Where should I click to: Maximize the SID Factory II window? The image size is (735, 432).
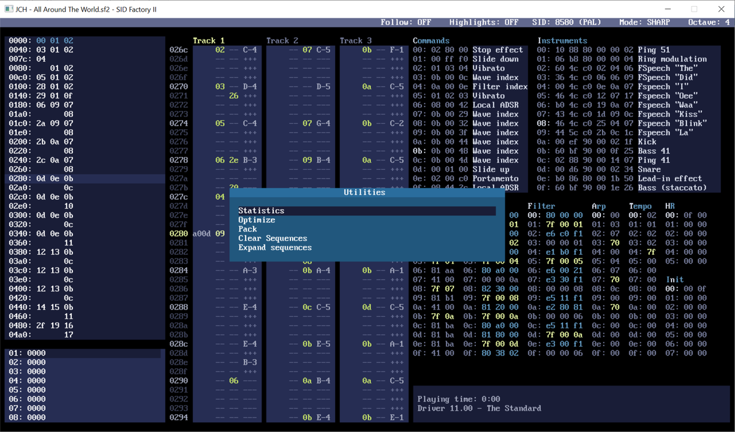click(694, 9)
